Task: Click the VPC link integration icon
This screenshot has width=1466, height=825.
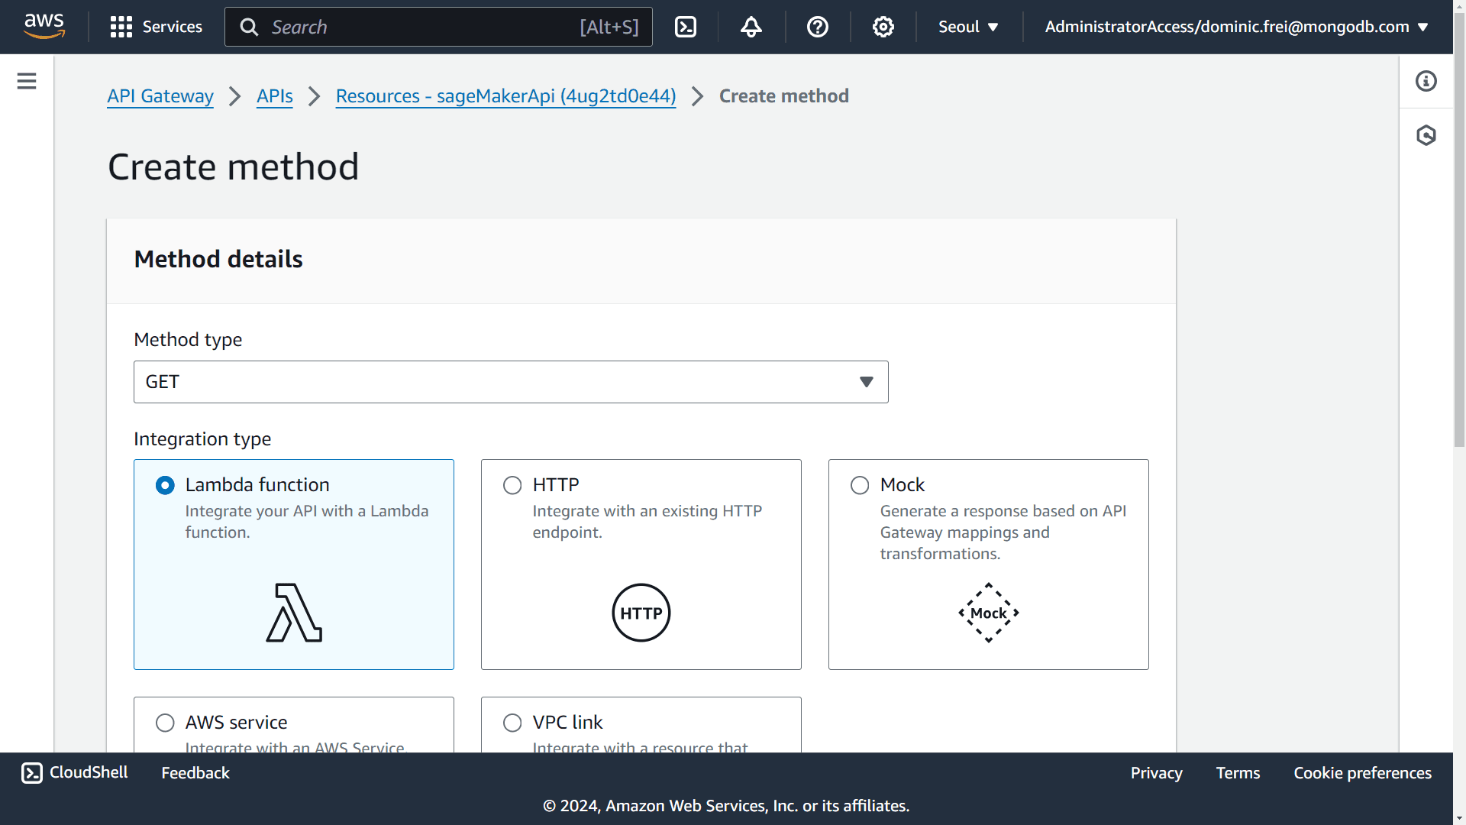Action: click(512, 722)
